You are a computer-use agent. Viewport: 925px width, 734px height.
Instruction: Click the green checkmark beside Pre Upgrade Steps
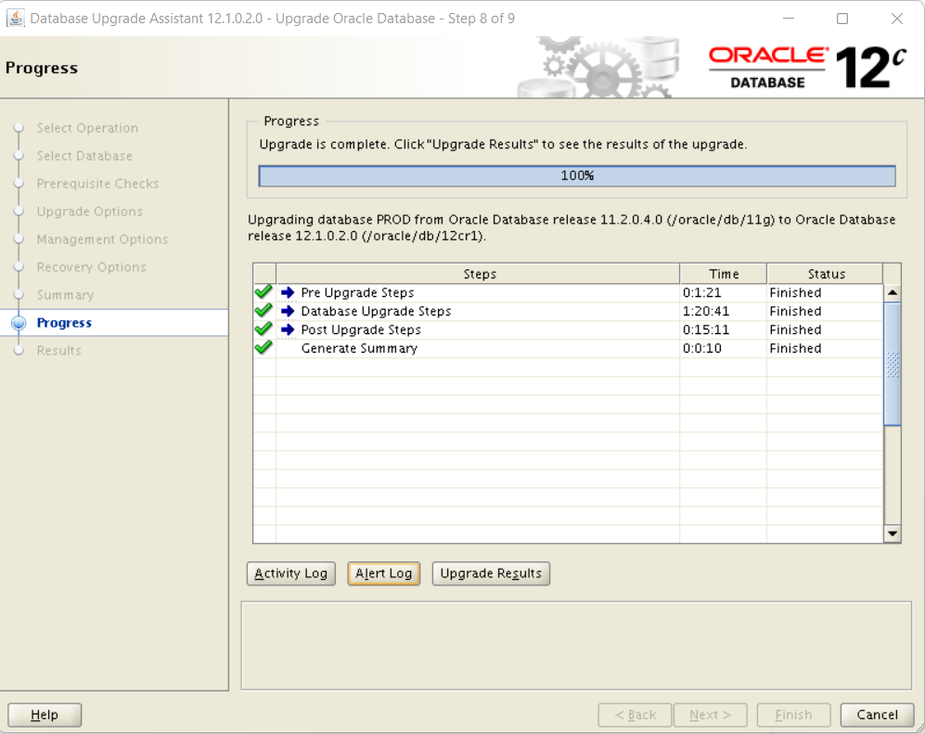pyautogui.click(x=263, y=292)
